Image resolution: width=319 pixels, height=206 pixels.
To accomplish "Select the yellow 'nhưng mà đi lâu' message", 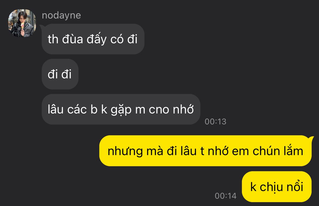I will coord(206,151).
